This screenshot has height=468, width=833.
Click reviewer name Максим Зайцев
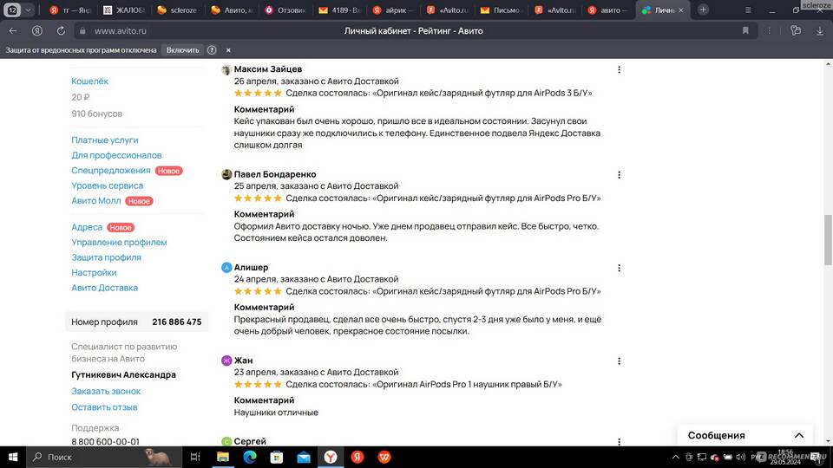268,69
